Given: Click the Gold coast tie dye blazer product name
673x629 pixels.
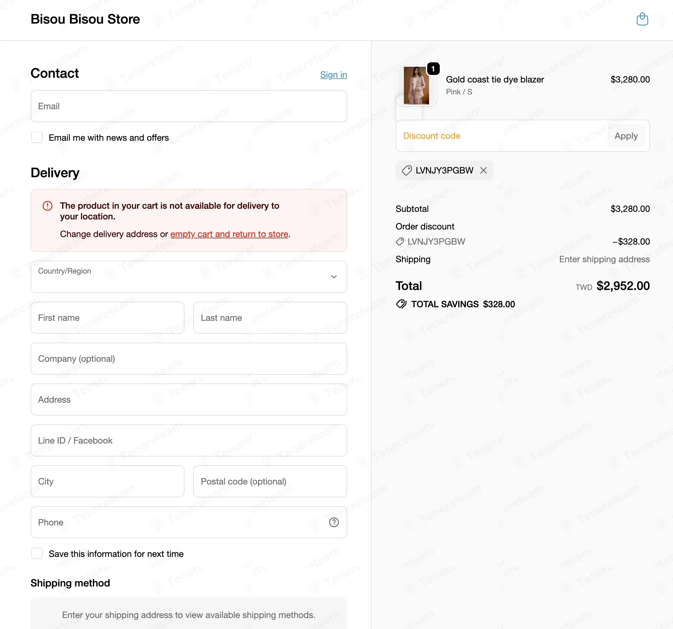Looking at the screenshot, I should coord(495,80).
